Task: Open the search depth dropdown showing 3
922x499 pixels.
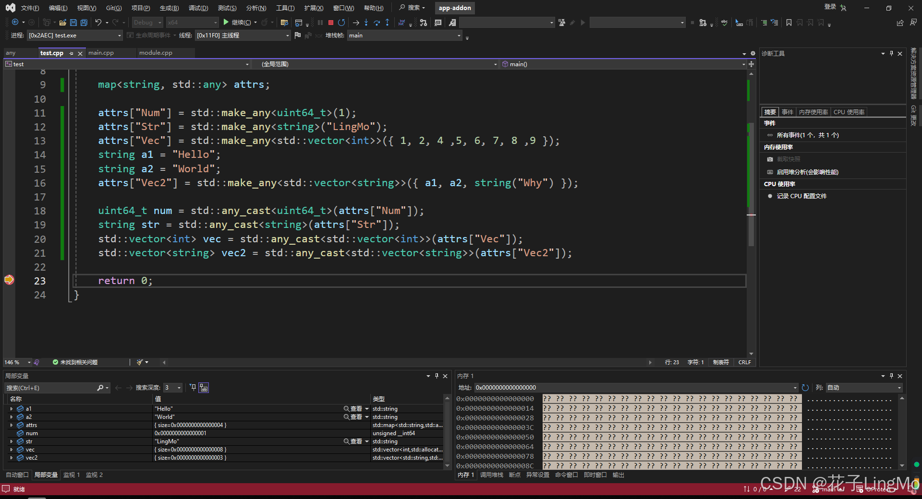Action: point(173,388)
